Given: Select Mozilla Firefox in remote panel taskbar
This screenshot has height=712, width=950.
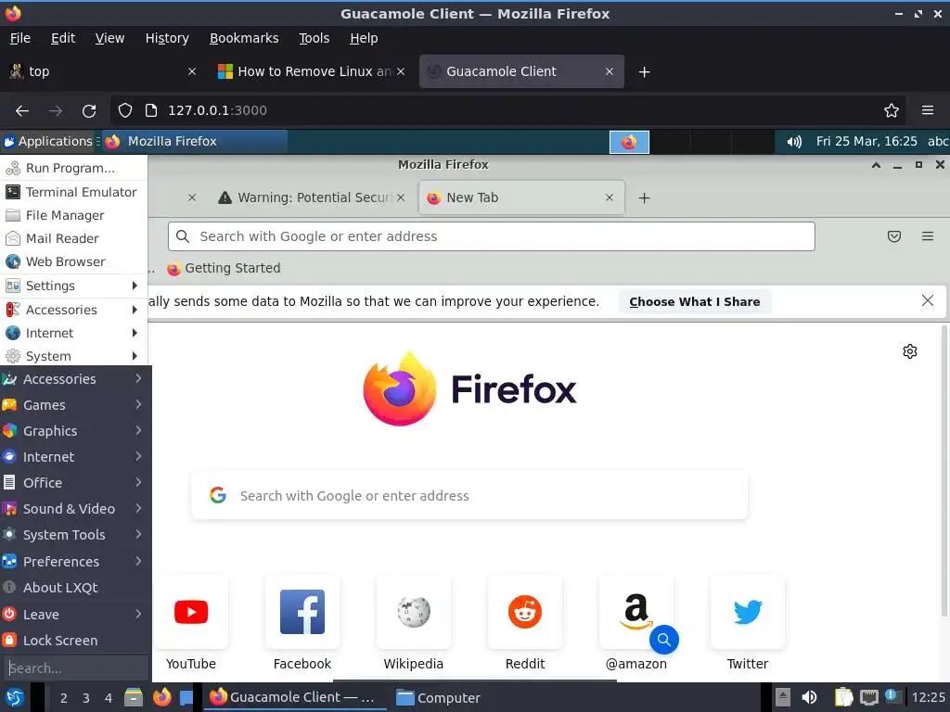Looking at the screenshot, I should pyautogui.click(x=194, y=141).
